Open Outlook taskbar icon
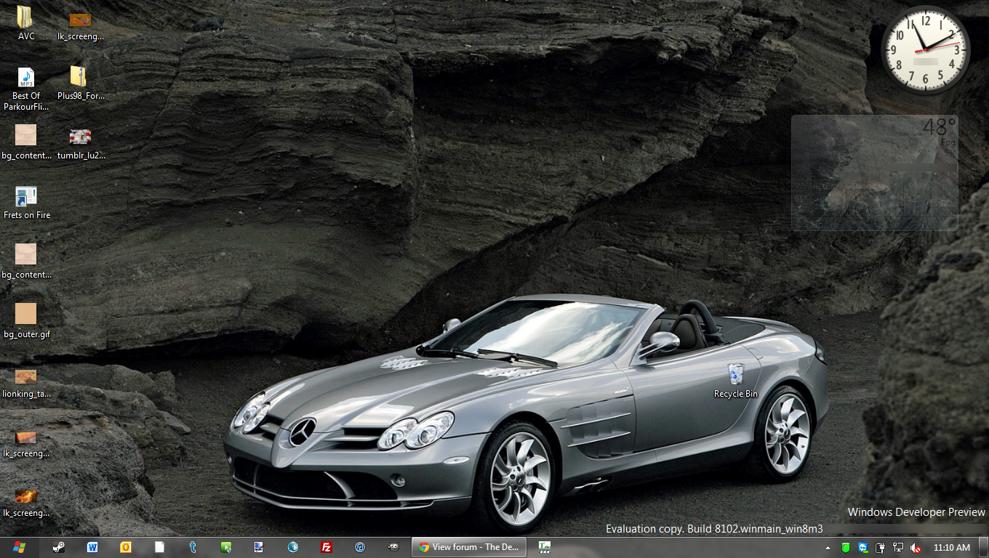989x558 pixels. [x=126, y=547]
